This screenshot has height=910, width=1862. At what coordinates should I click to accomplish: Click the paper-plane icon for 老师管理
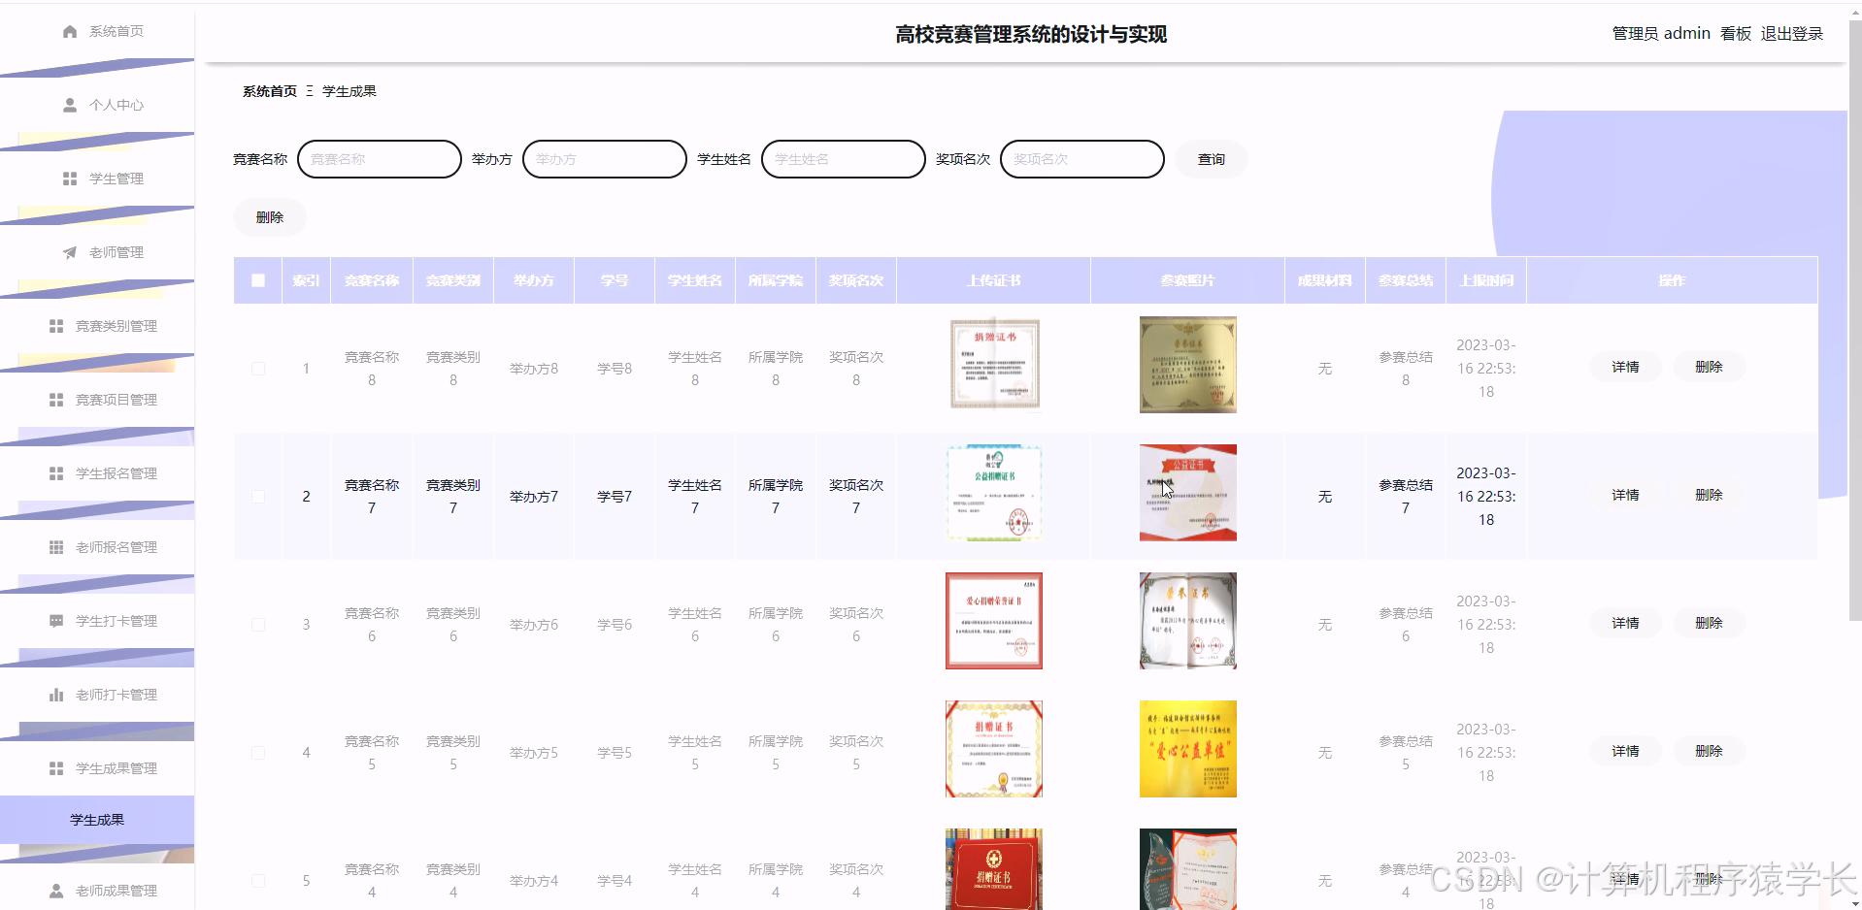68,251
